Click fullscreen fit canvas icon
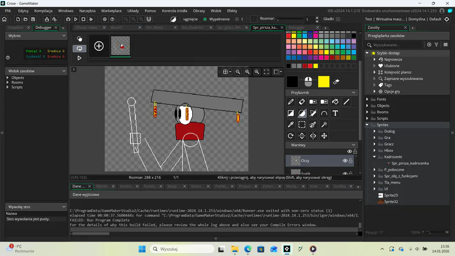 click(266, 72)
